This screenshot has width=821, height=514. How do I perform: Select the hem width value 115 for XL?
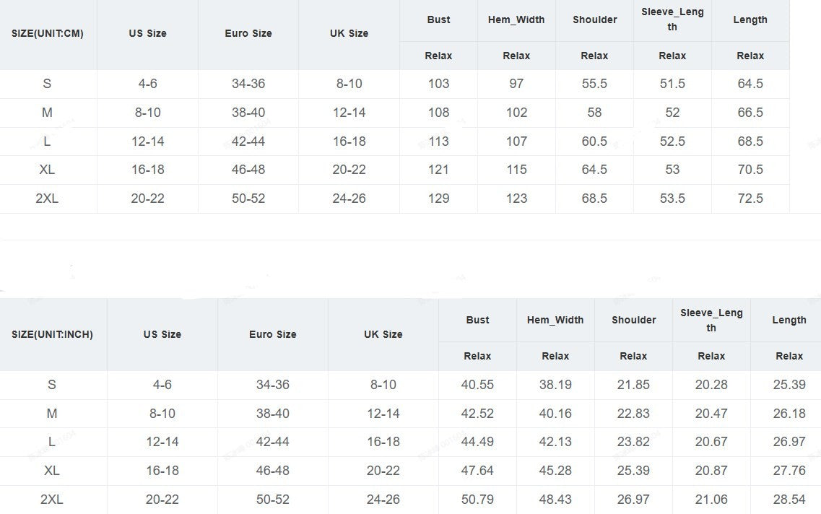tap(516, 170)
